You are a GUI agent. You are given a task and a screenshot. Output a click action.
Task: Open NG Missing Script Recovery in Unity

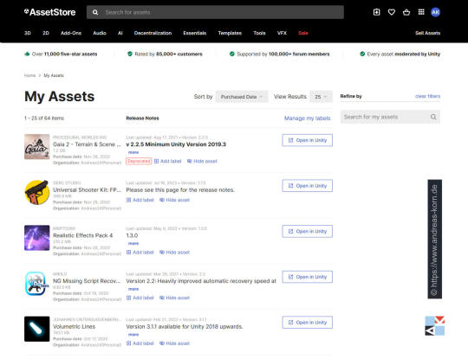(x=308, y=277)
